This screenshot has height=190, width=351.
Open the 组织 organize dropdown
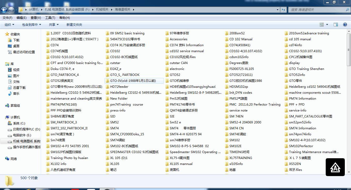(x=9, y=25)
